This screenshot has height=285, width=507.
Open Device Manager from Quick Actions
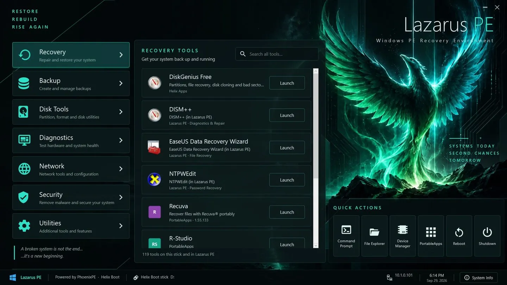coord(403,236)
